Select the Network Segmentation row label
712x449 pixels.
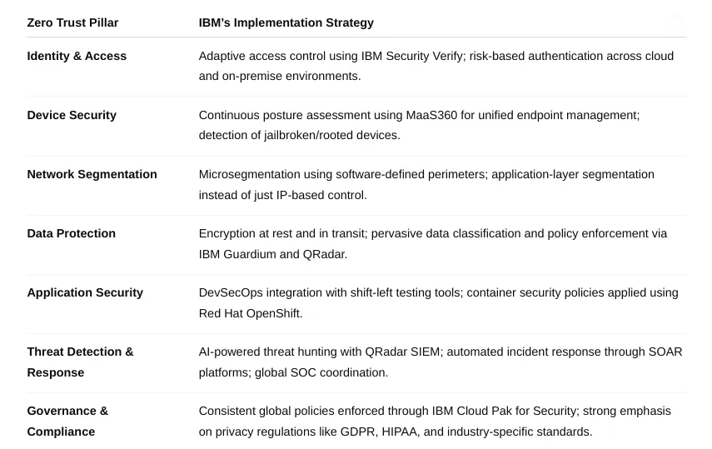[x=92, y=174]
